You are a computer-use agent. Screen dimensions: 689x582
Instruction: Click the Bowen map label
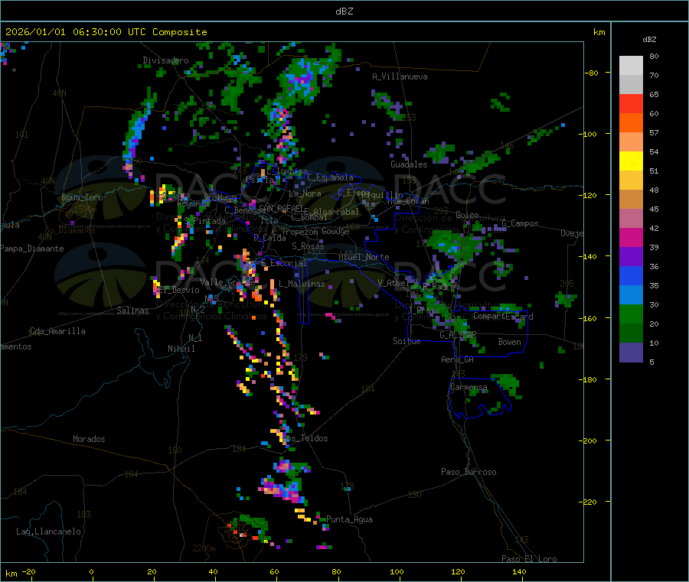coord(509,342)
